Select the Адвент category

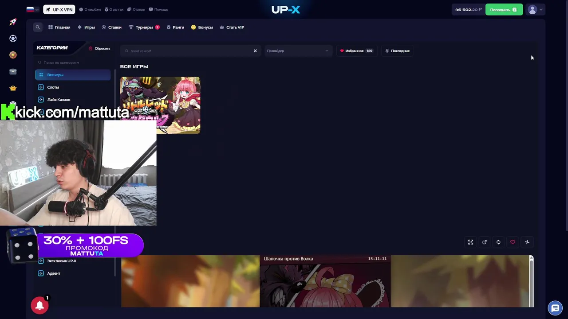73,273
